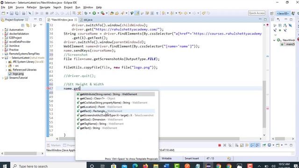Click the Last Edit Location arrow icon
The width and height of the screenshot is (299, 168).
point(180,13)
